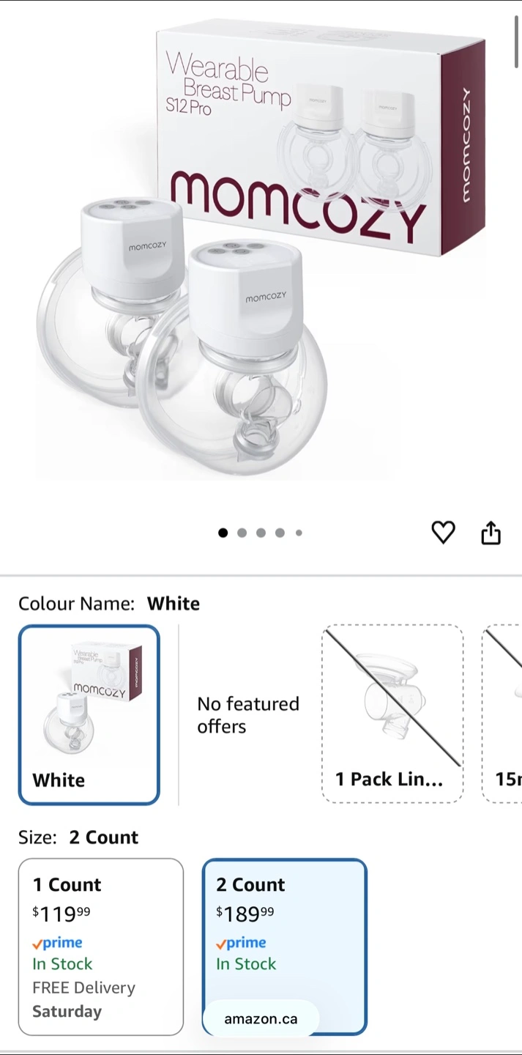The width and height of the screenshot is (522, 1055).
Task: Choose the White colour swatch
Action: coord(89,714)
